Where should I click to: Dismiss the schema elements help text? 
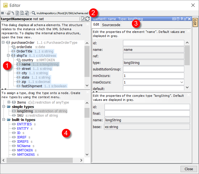point(87,24)
